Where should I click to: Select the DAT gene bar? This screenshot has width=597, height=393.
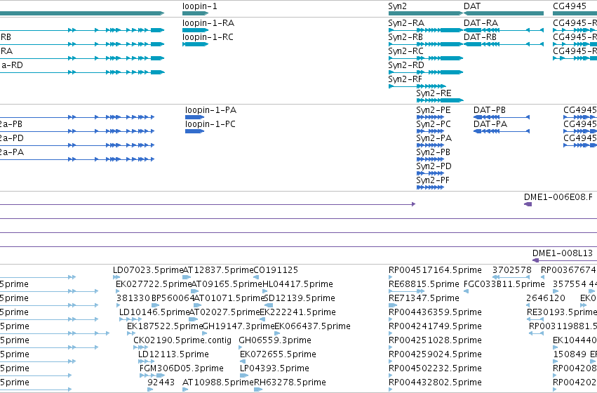[503, 13]
